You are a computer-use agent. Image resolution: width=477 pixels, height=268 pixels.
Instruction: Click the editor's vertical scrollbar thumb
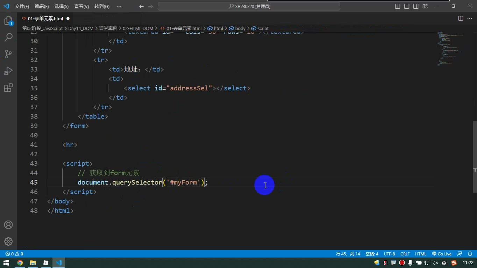(475, 157)
